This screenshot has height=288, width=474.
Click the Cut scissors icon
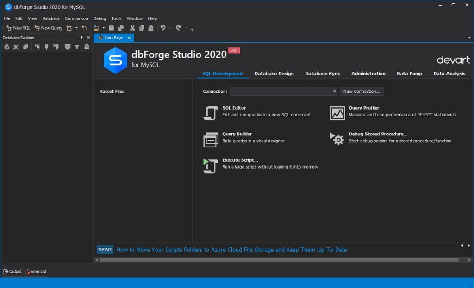132,28
